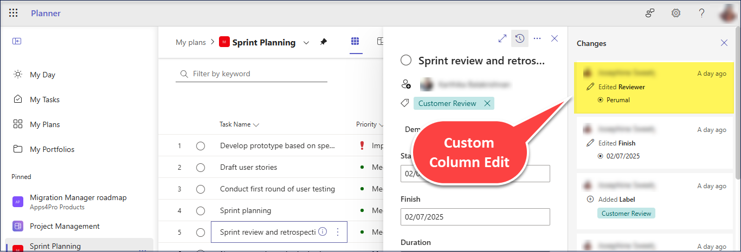Open more options in task pane
The width and height of the screenshot is (741, 252).
[x=537, y=38]
